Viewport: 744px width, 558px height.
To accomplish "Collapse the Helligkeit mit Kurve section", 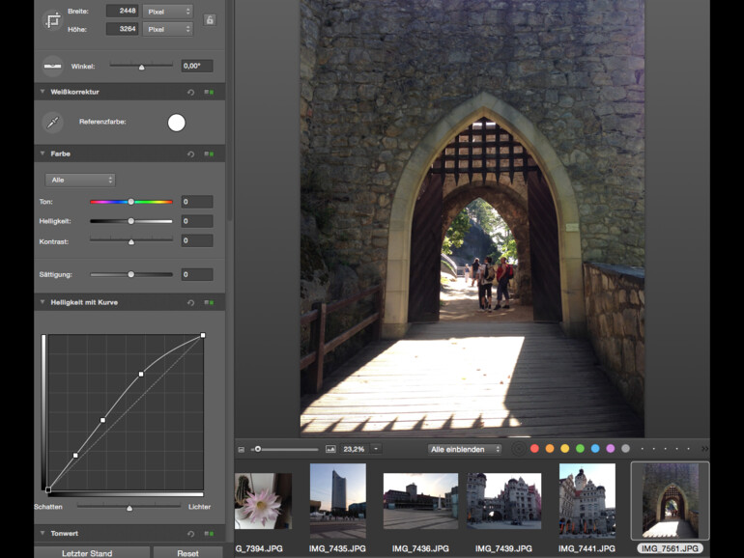I will [43, 302].
